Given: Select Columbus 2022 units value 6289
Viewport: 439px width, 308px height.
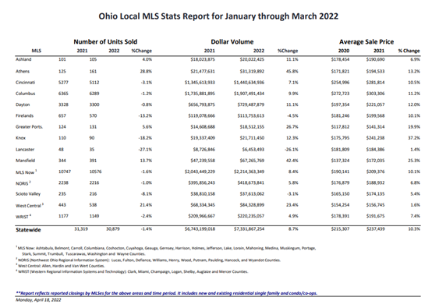Looking at the screenshot, I should (94, 94).
